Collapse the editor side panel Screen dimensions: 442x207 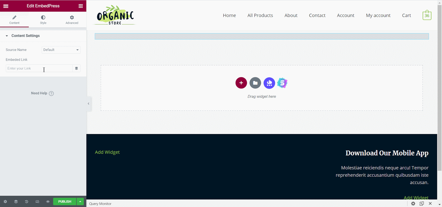88,104
